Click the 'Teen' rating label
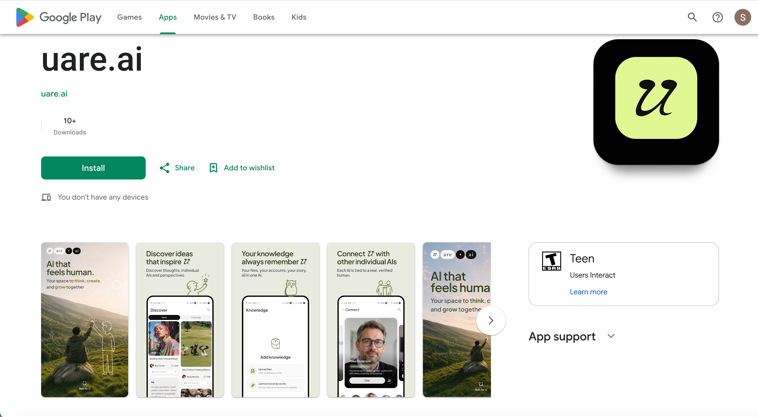 pos(582,258)
